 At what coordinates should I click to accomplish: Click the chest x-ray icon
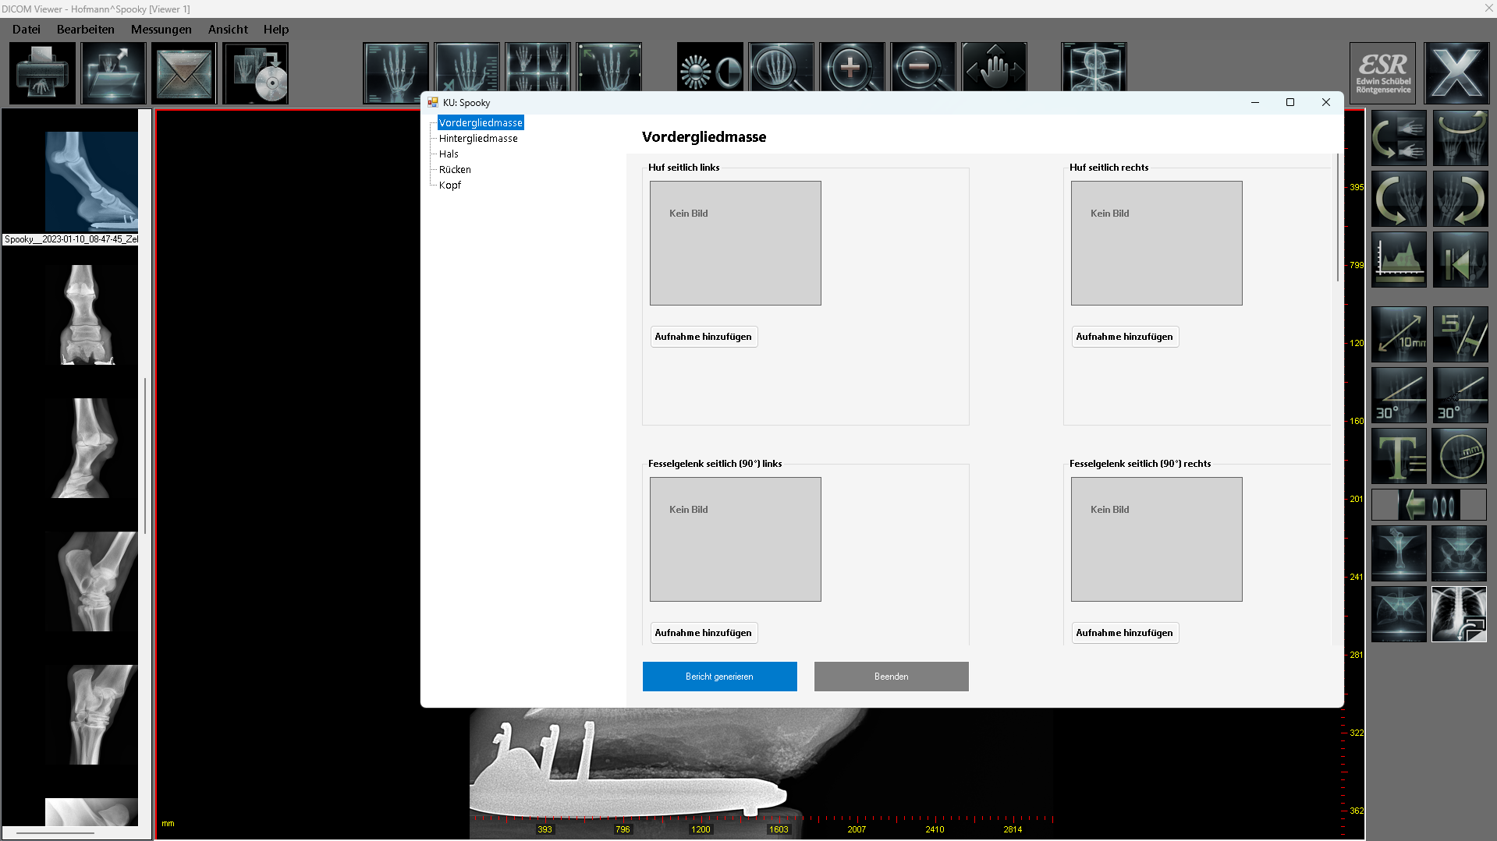click(x=1460, y=614)
